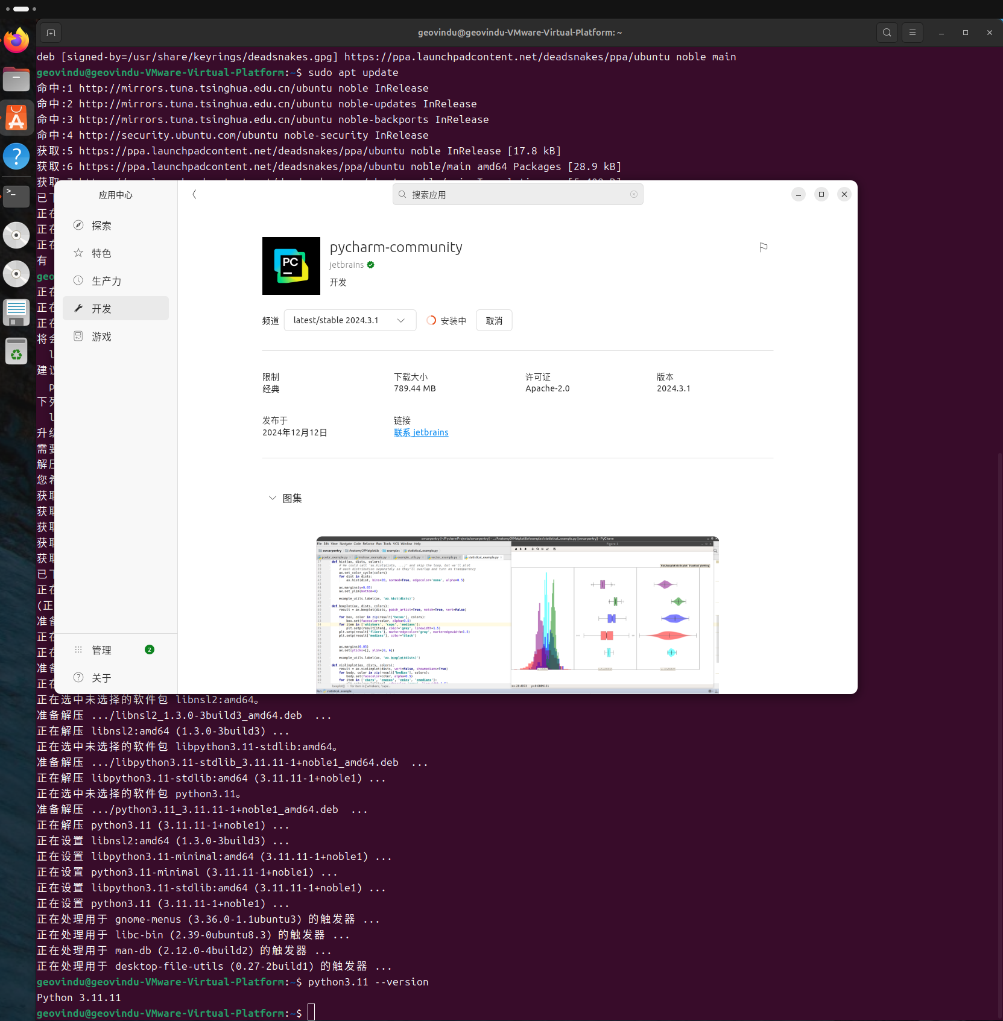Close the terminal window
Viewport: 1003px width, 1021px height.
coord(990,33)
